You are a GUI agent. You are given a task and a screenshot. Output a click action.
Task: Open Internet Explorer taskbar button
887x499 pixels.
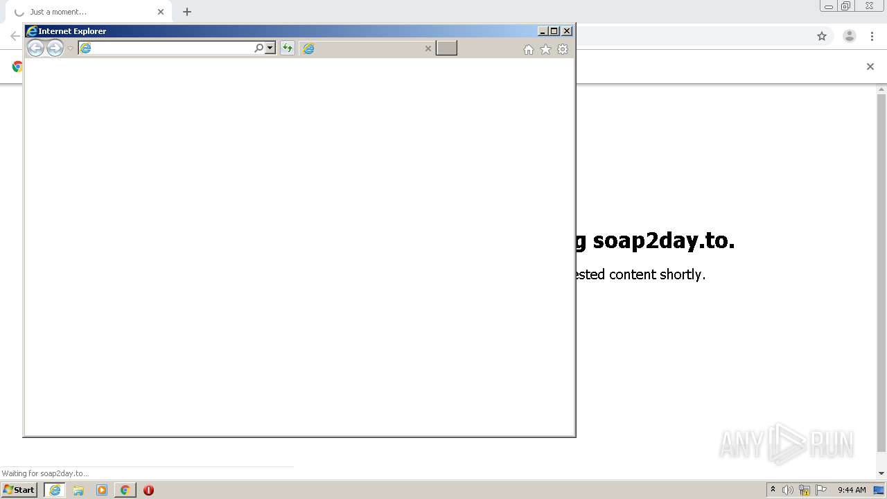coord(55,490)
